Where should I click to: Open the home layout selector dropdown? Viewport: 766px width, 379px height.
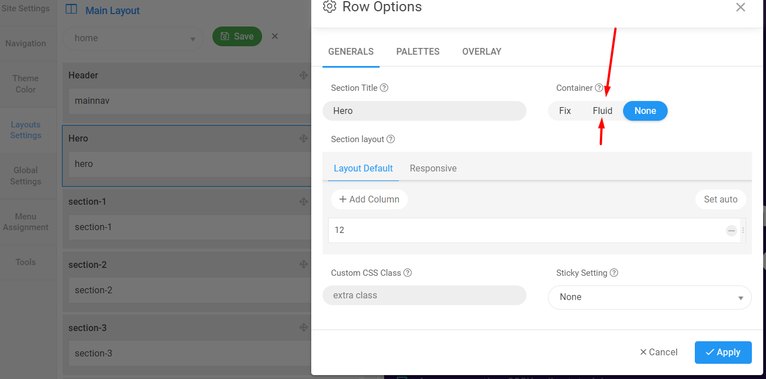(133, 38)
